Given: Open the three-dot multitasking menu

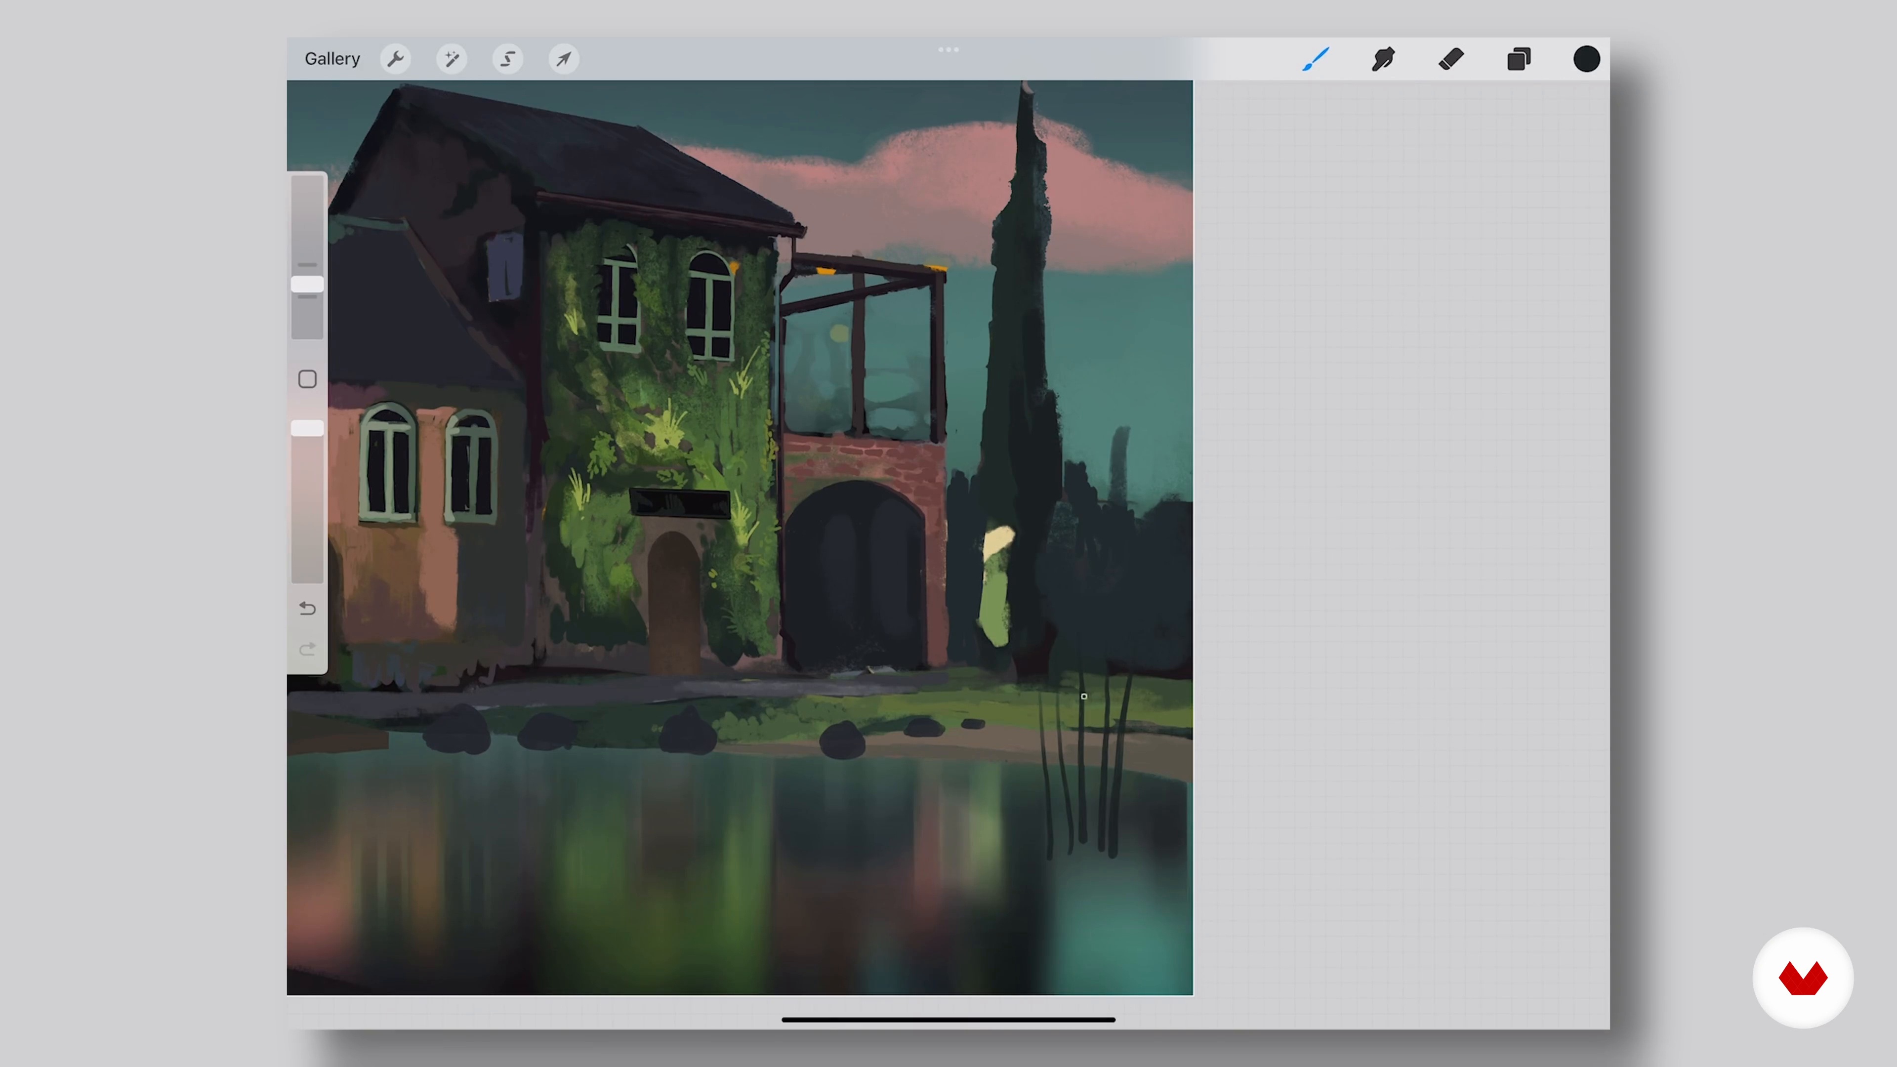Looking at the screenshot, I should (x=948, y=49).
